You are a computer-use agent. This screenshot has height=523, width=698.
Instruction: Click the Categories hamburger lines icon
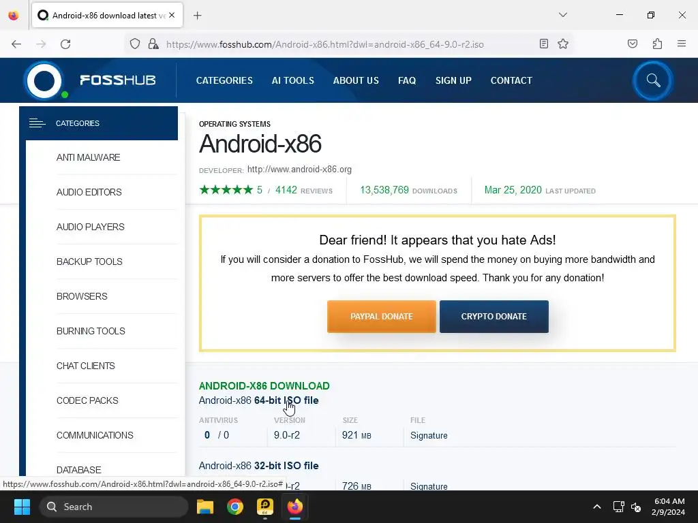[37, 123]
